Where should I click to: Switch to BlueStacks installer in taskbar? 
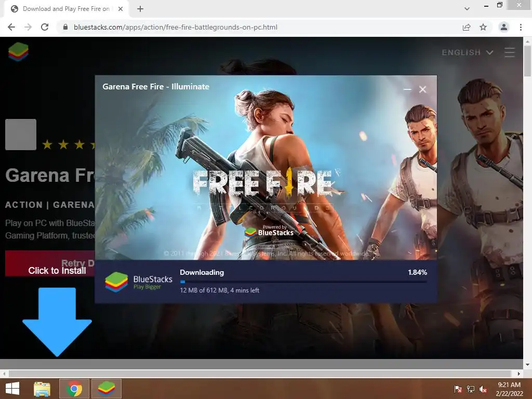click(x=107, y=389)
